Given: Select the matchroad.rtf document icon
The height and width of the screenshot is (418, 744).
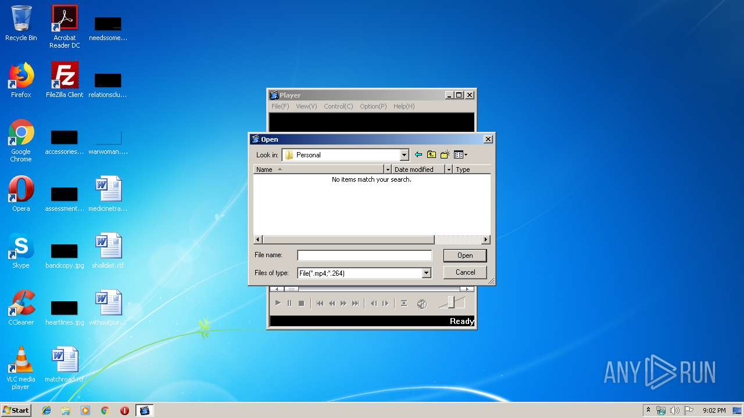Looking at the screenshot, I should [65, 365].
